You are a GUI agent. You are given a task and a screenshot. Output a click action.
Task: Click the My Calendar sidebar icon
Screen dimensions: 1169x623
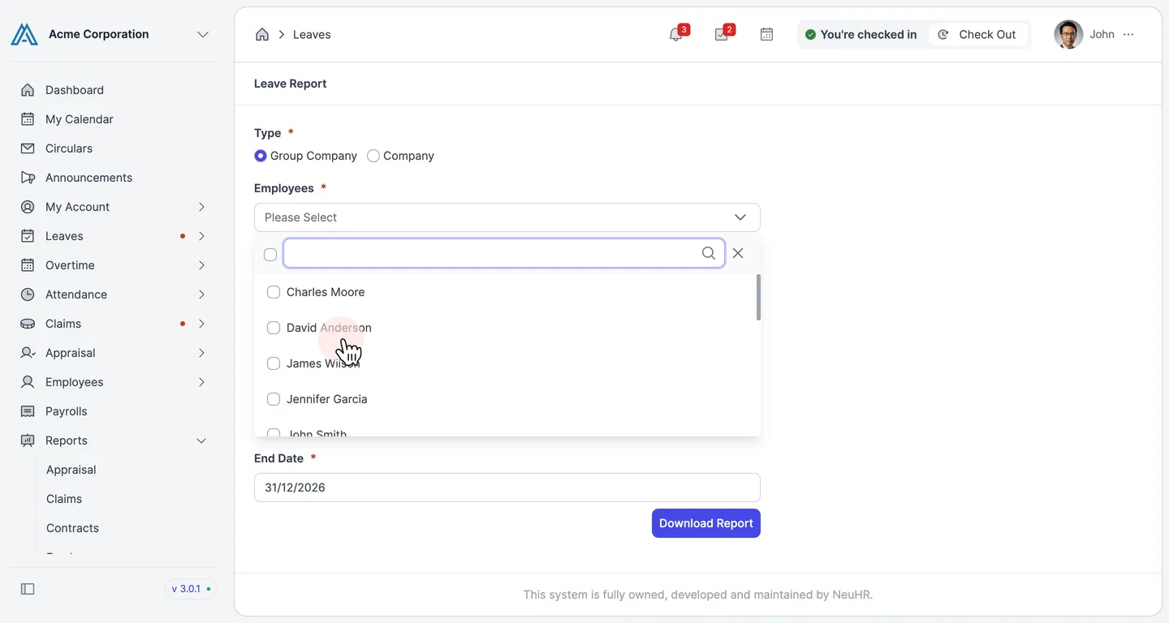(28, 119)
